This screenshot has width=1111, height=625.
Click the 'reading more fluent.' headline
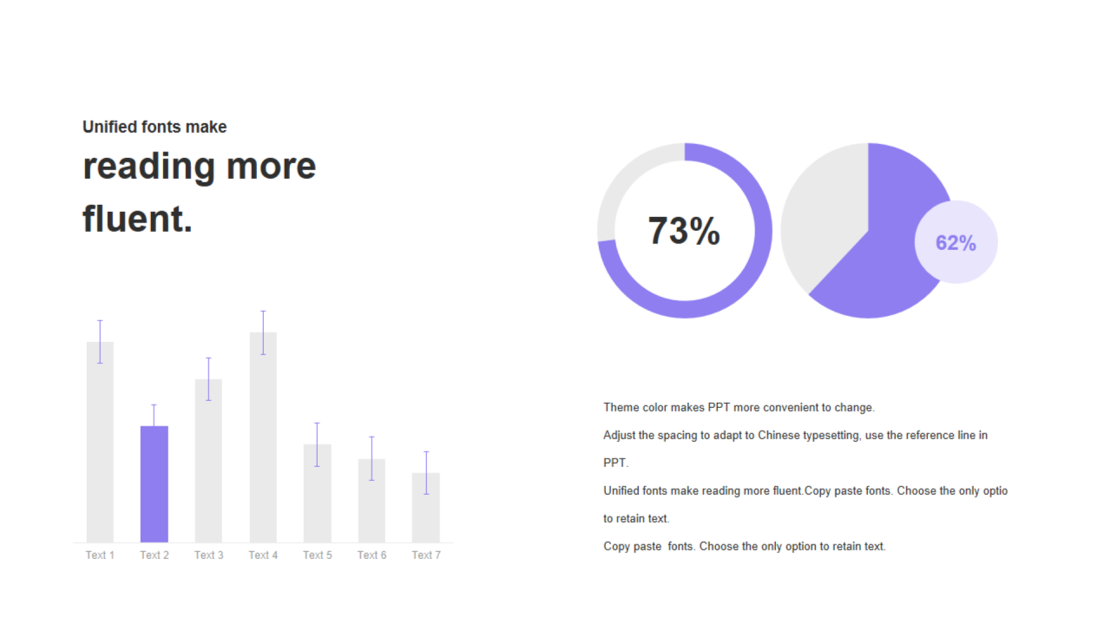[x=199, y=192]
